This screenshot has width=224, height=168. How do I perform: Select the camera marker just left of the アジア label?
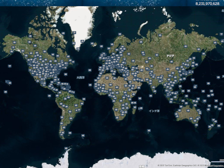[x=157, y=55]
